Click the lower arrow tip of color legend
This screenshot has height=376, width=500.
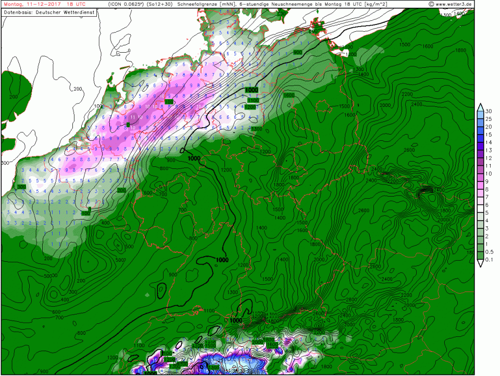pos(481,264)
